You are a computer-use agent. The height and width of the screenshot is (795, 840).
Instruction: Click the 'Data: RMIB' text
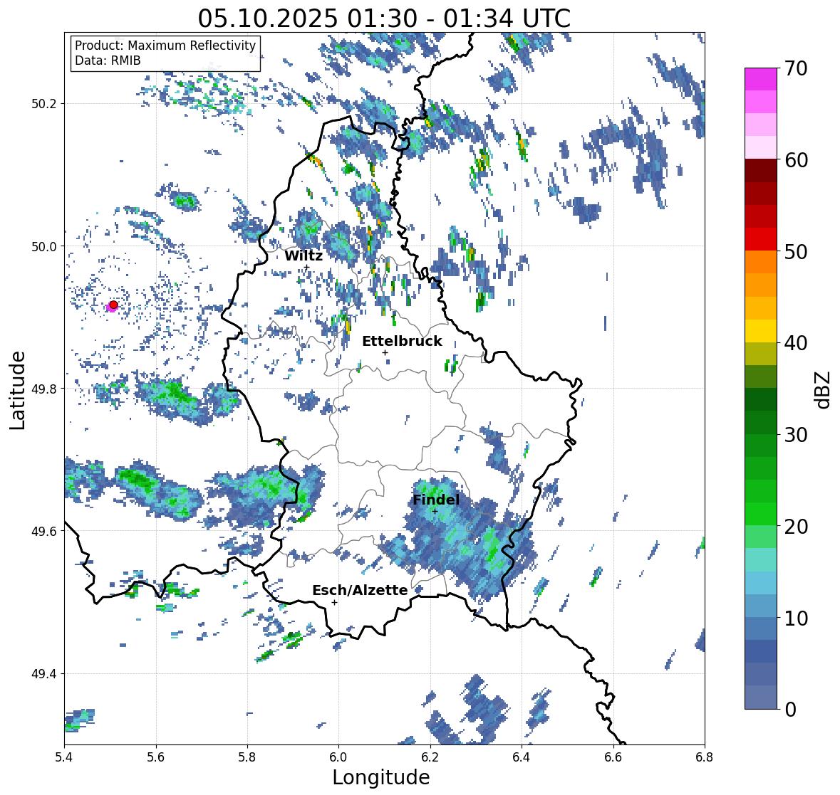108,60
